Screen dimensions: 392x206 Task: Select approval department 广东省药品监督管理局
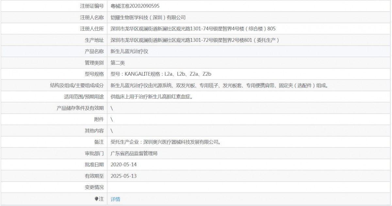134,153
